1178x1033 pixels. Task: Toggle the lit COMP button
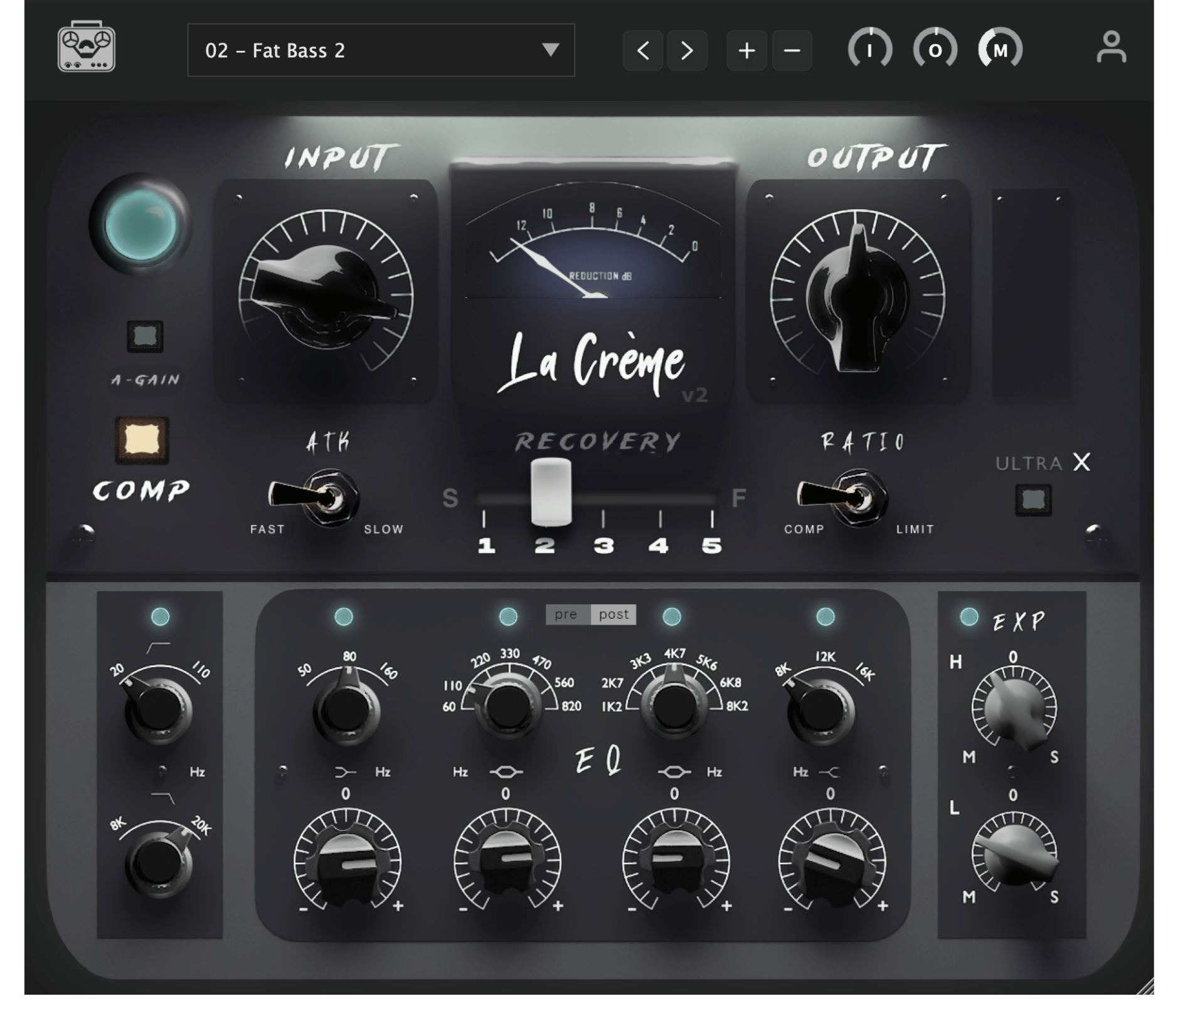(x=142, y=440)
